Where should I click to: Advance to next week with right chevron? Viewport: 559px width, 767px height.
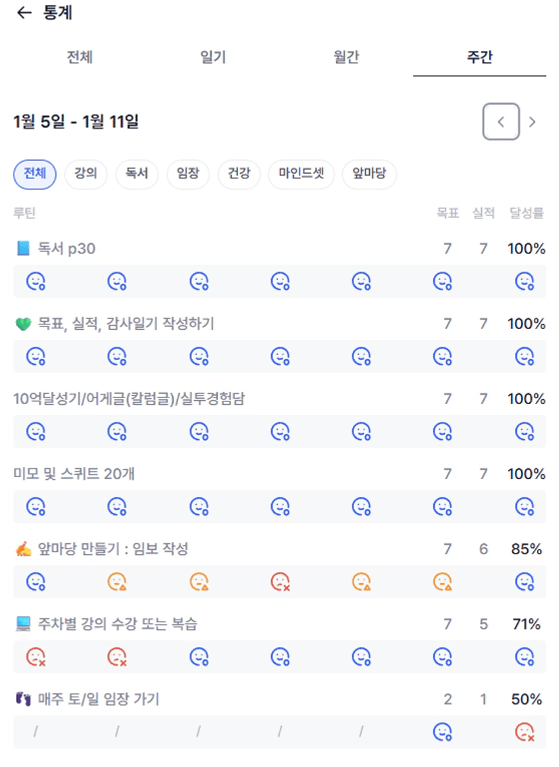point(533,122)
